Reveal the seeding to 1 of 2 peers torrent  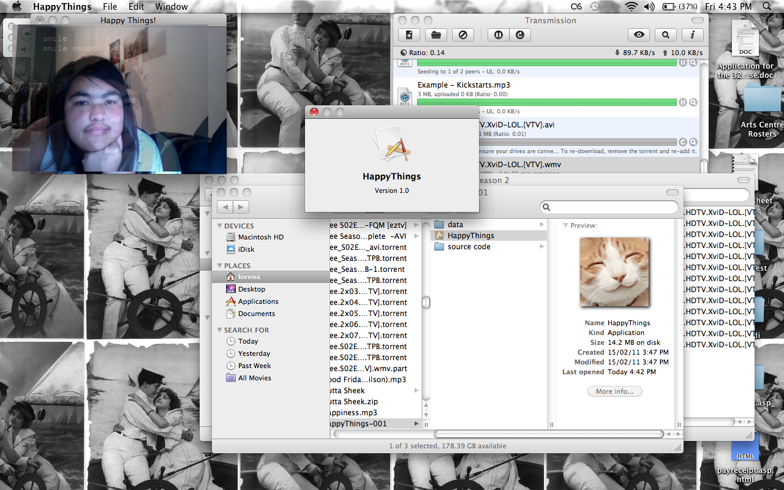(693, 62)
